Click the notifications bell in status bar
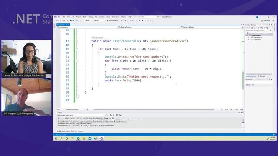 click(274, 135)
